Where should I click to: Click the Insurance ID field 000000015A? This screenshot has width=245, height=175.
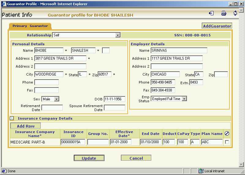tap(73, 142)
